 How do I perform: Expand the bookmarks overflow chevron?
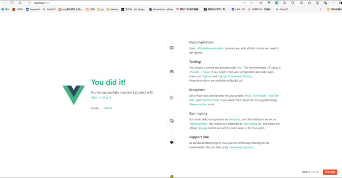point(321,10)
